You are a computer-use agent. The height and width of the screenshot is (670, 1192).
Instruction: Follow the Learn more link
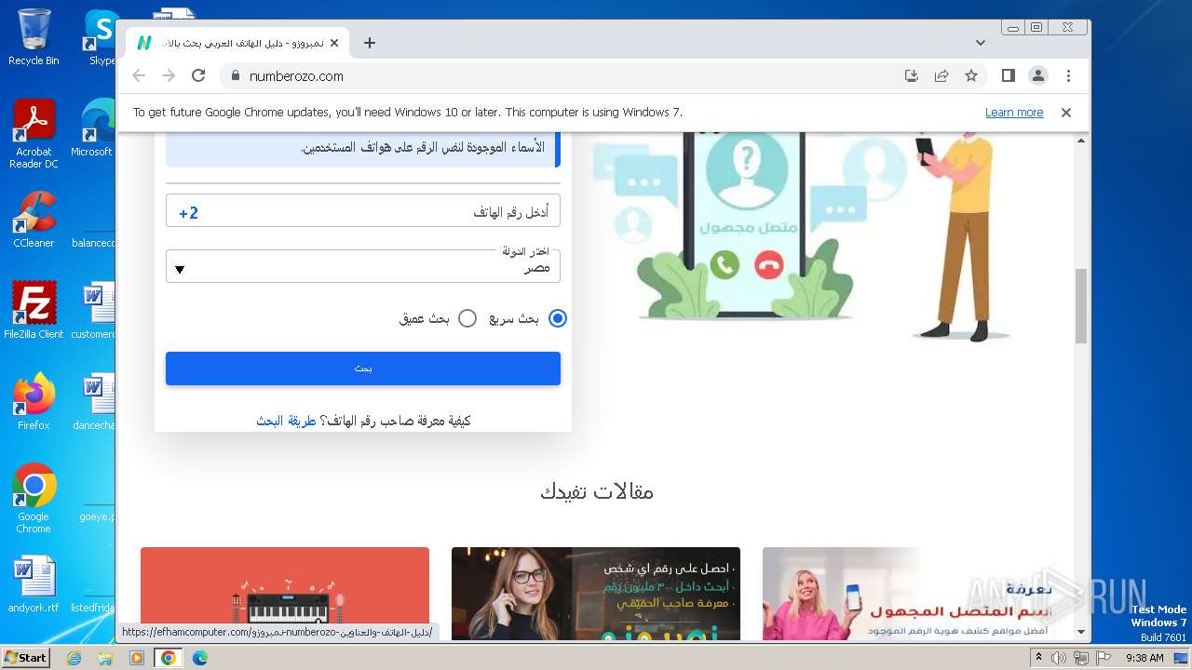pos(1014,113)
